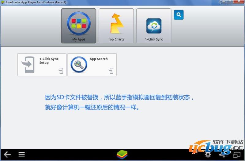245x161 pixels.
Task: Open the 1-Click Sync tab
Action: click(154, 26)
